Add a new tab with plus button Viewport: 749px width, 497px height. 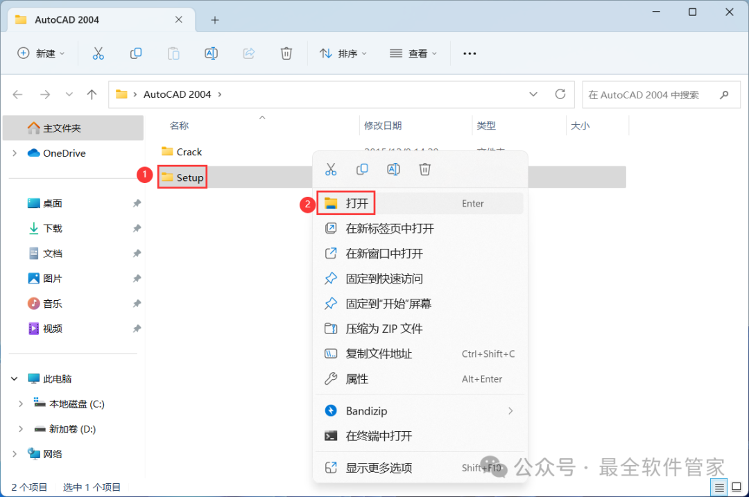(215, 20)
